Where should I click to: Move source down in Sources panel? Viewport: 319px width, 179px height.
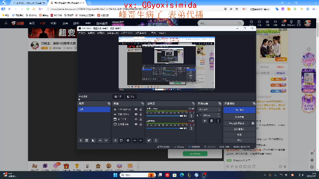[x=141, y=140]
